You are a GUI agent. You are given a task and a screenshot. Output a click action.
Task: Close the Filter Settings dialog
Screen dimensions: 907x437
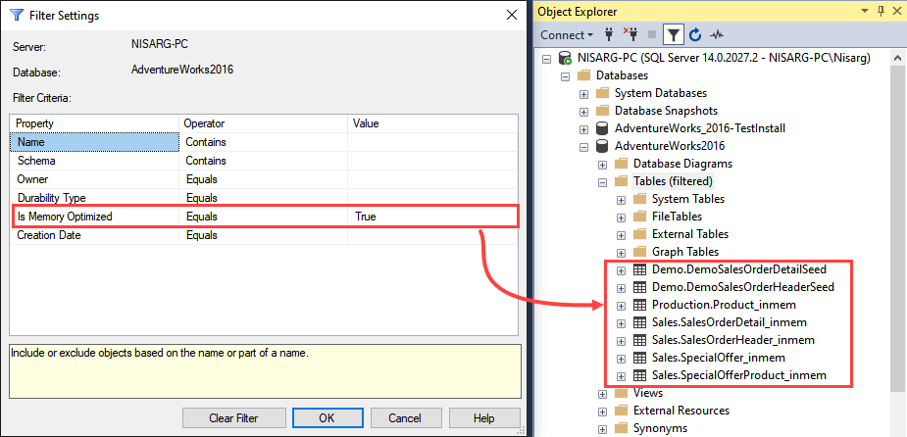[511, 16]
